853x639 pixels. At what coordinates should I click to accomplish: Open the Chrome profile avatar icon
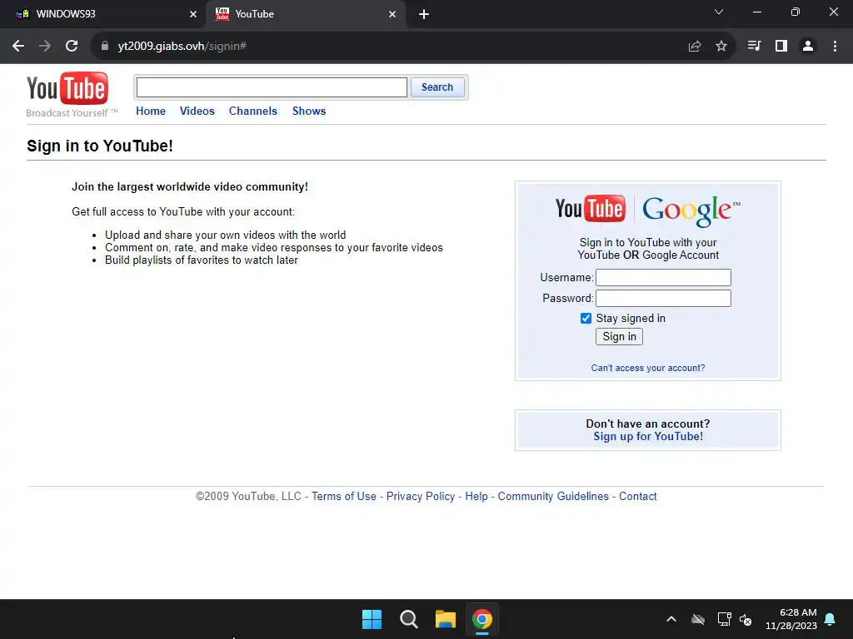click(808, 47)
